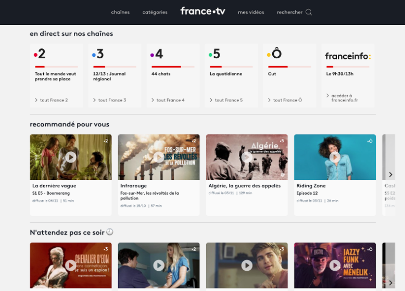
Task: Follow the accéder à franceinfo.fr link
Action: click(342, 98)
